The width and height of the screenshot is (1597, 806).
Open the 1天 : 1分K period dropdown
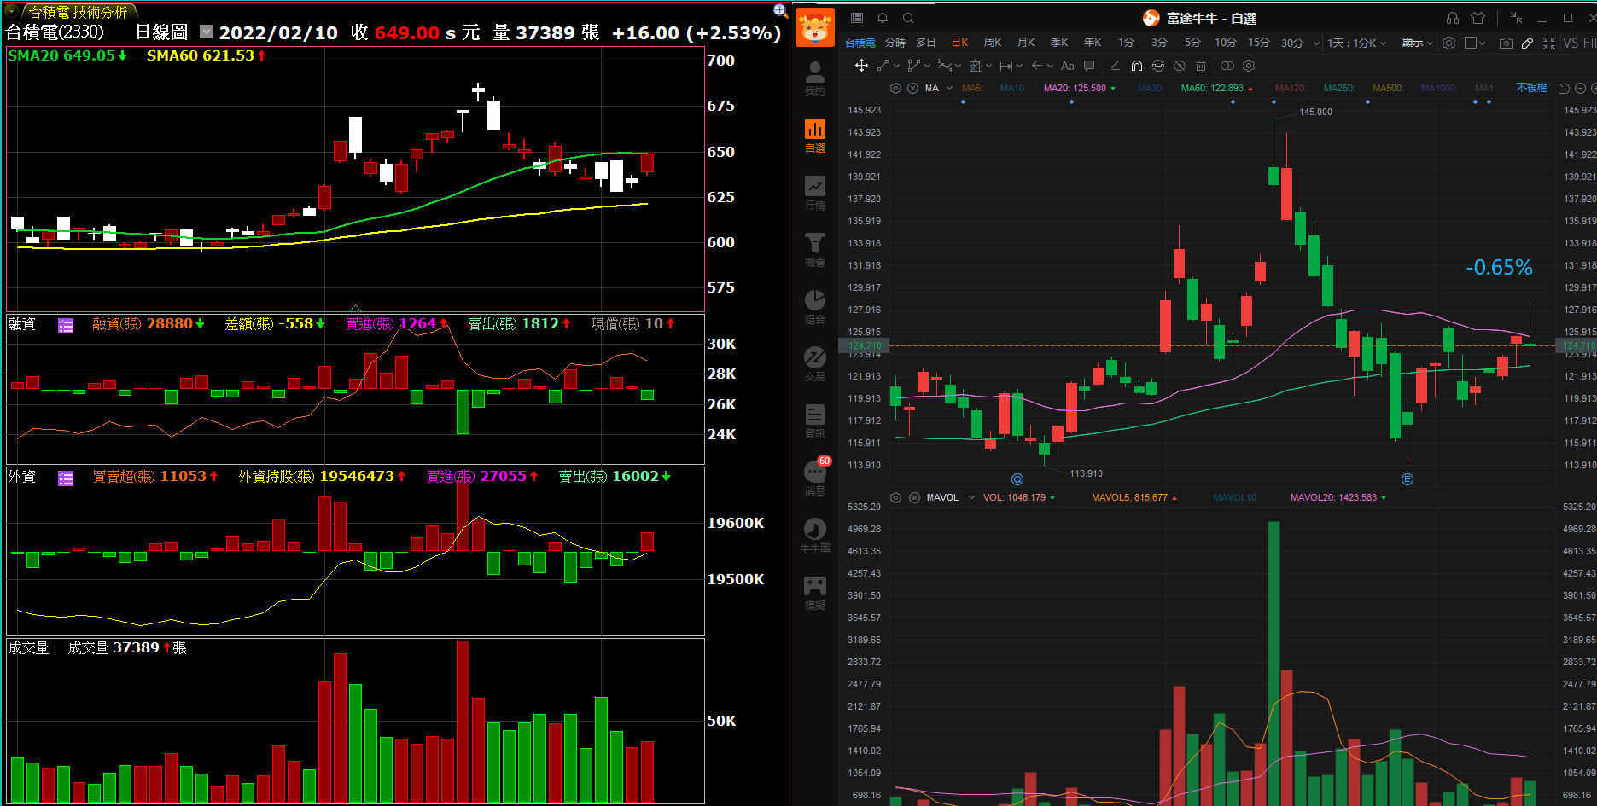[x=1356, y=43]
